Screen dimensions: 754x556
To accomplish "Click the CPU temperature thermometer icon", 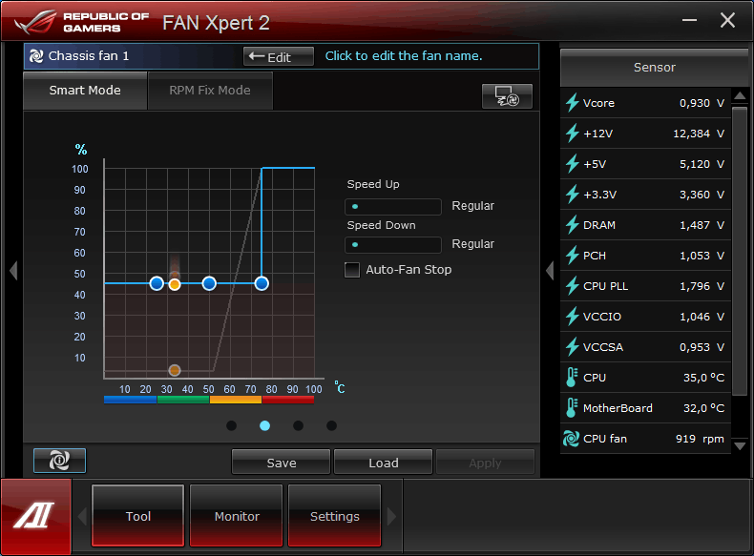I will point(572,378).
